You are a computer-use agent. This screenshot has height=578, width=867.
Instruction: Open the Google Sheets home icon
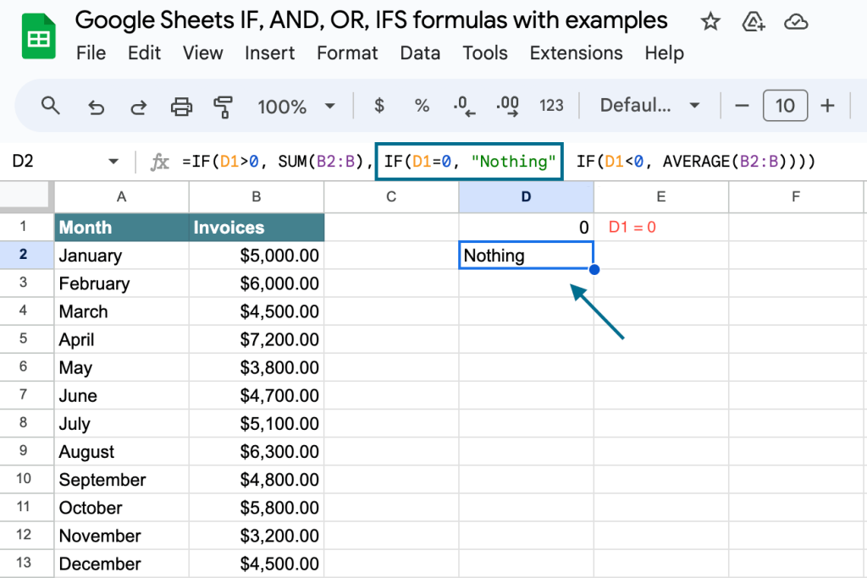[39, 36]
